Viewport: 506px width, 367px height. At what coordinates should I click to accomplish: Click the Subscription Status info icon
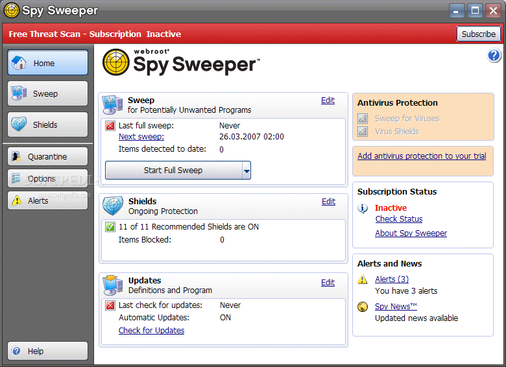click(x=363, y=208)
